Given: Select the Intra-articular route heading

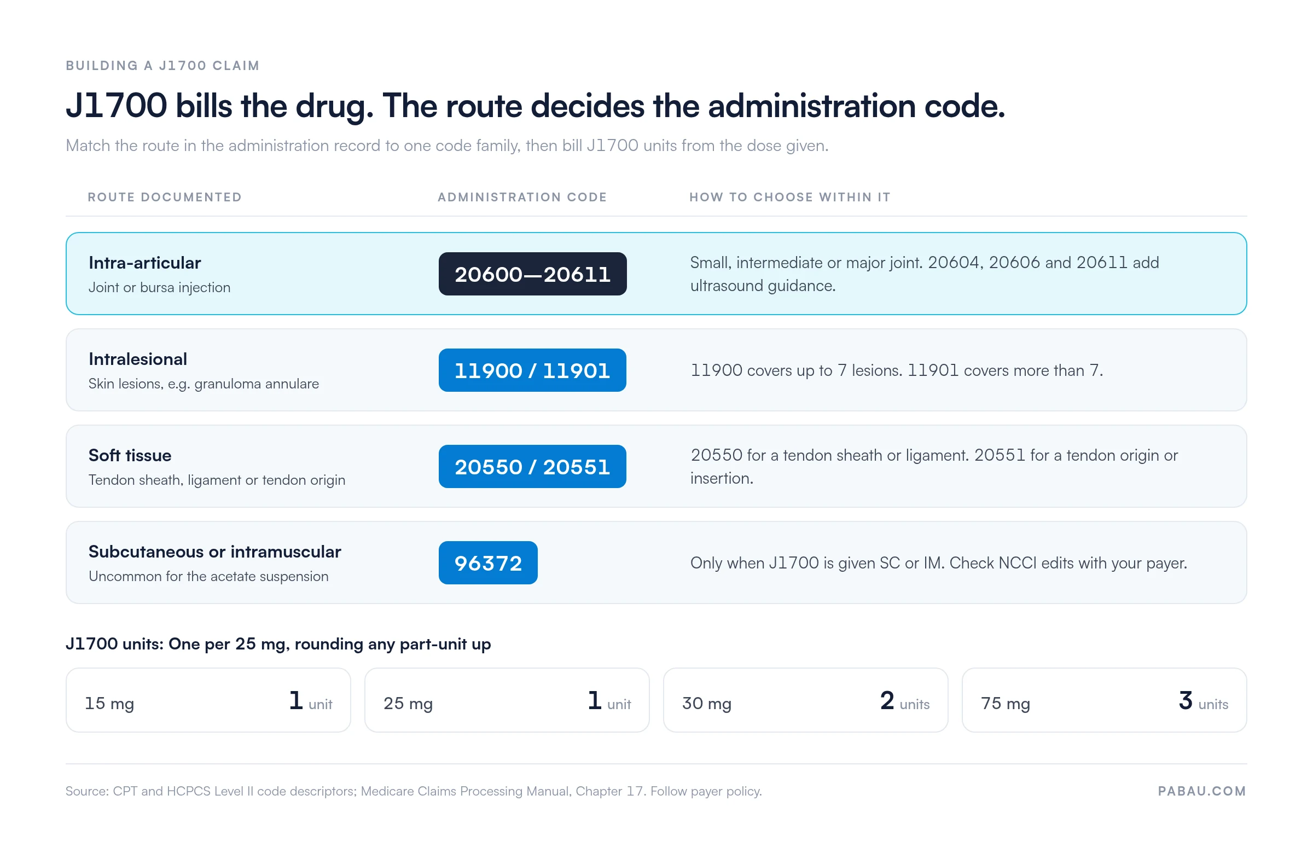Looking at the screenshot, I should [x=144, y=263].
